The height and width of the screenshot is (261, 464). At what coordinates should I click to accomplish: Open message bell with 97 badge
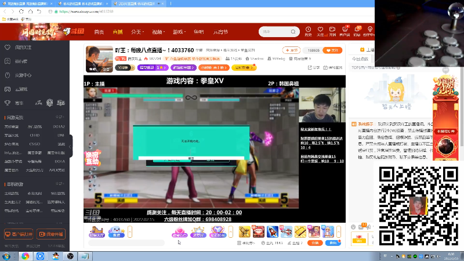[x=357, y=31]
